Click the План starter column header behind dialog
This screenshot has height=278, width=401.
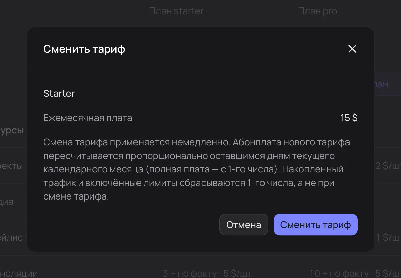(176, 11)
